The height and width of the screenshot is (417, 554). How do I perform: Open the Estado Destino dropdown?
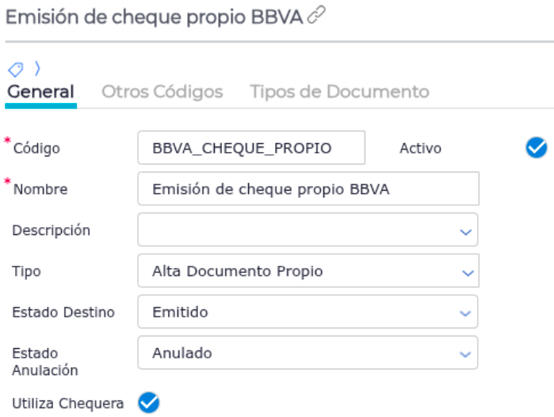(x=464, y=313)
